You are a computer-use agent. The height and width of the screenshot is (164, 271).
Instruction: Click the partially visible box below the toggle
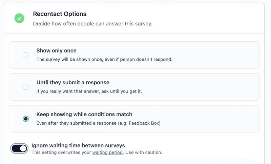point(134,162)
